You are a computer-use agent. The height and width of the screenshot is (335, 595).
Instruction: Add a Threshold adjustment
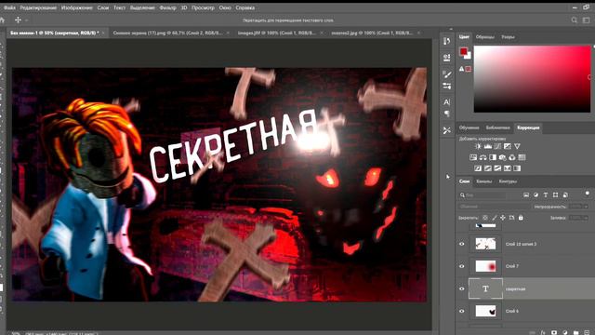497,168
